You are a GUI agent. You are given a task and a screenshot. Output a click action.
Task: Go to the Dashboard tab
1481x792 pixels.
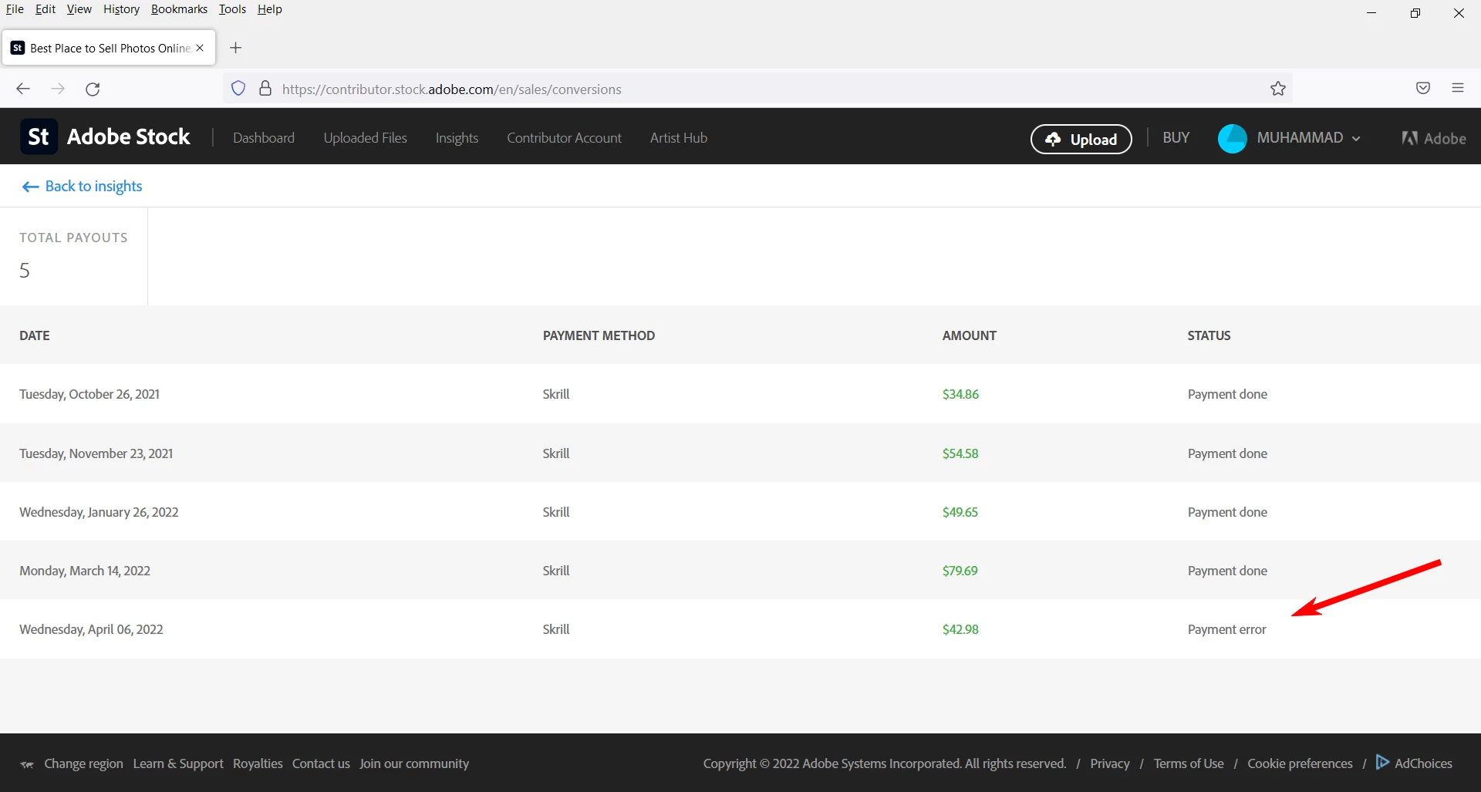pyautogui.click(x=264, y=138)
